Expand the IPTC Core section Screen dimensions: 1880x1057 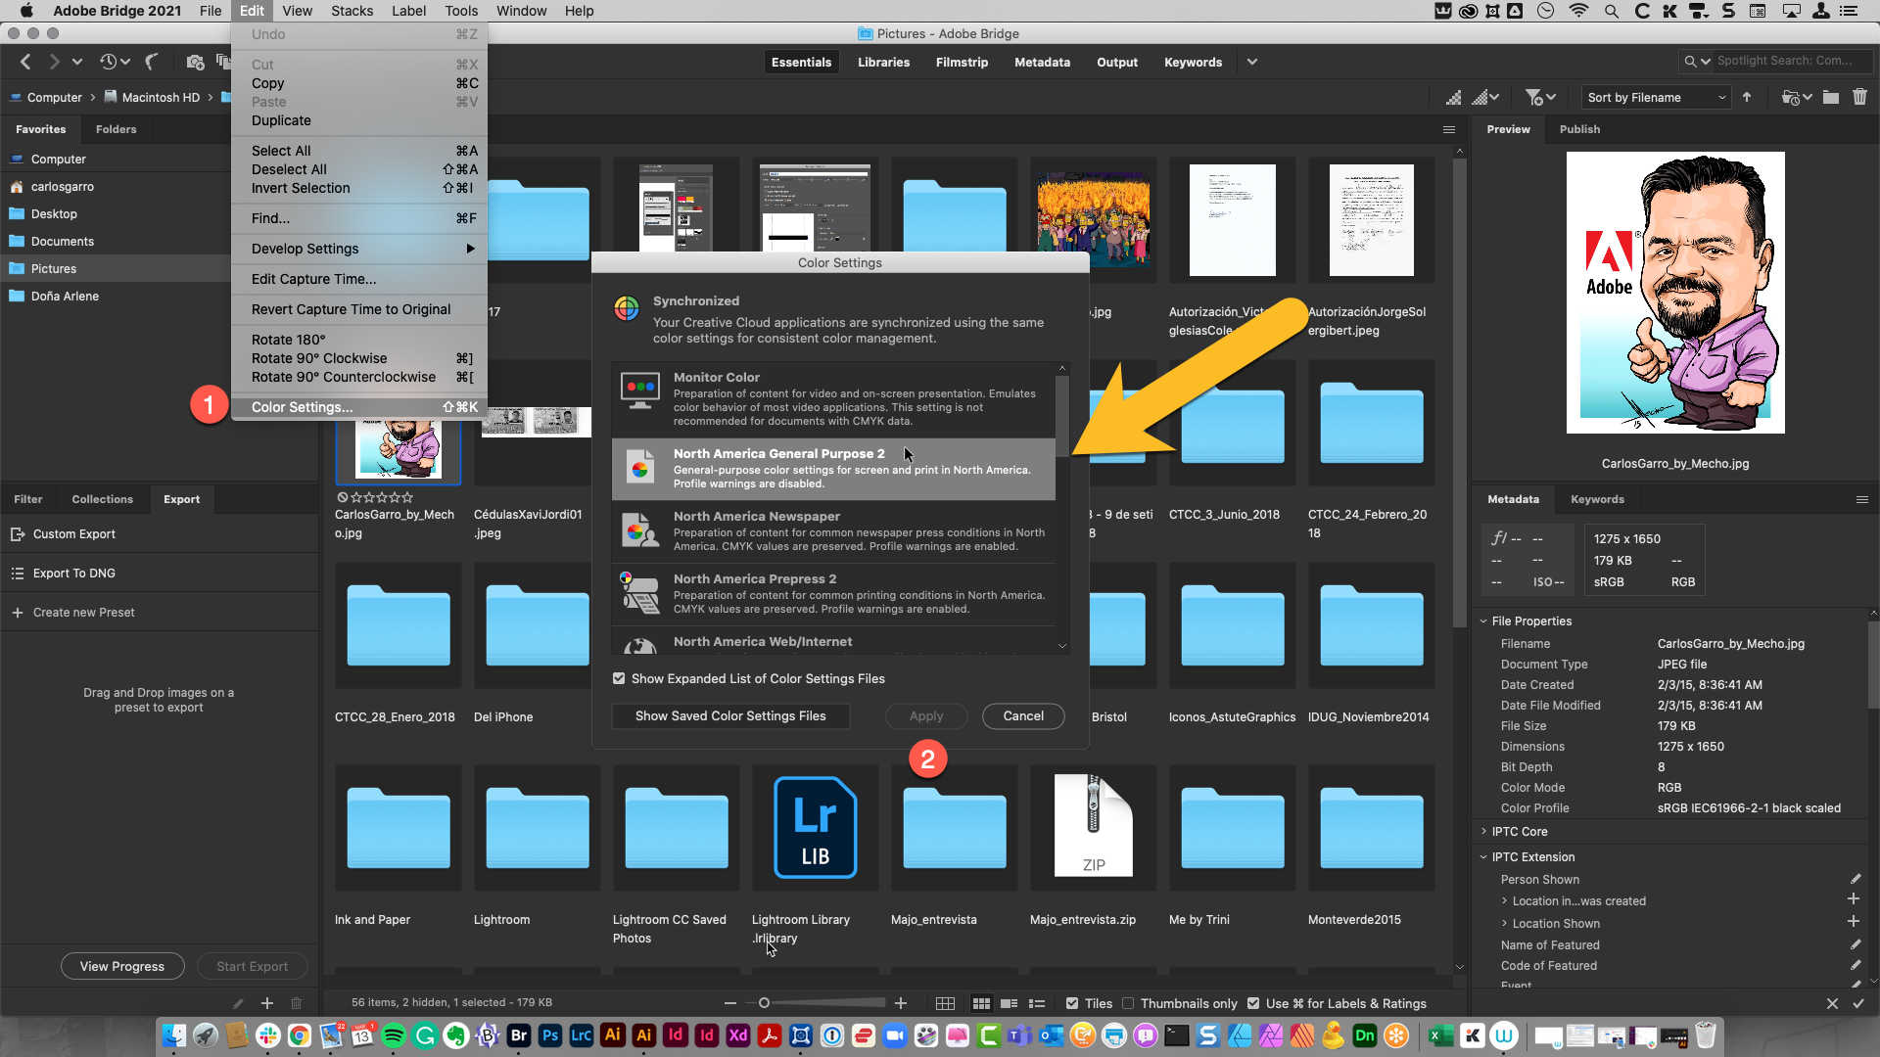(1483, 831)
